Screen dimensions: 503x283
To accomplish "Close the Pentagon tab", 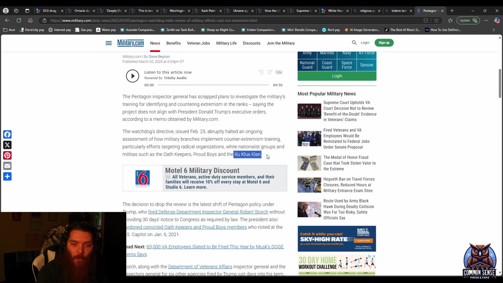I will (x=442, y=11).
